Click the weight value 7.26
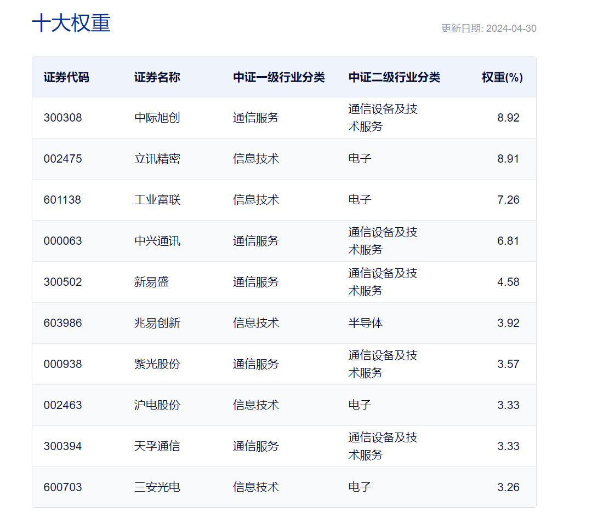Image resolution: width=592 pixels, height=530 pixels. click(x=508, y=200)
